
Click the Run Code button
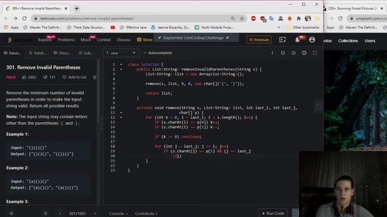tap(273, 213)
